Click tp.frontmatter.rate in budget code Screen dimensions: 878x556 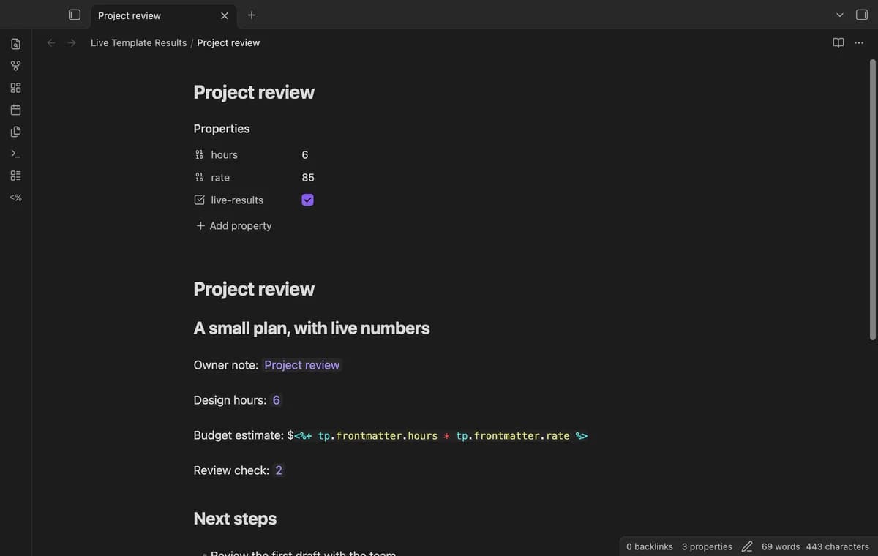tap(513, 435)
